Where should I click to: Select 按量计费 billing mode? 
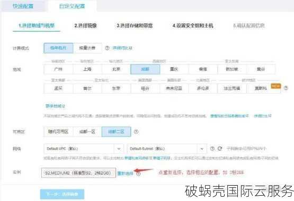click(87, 48)
